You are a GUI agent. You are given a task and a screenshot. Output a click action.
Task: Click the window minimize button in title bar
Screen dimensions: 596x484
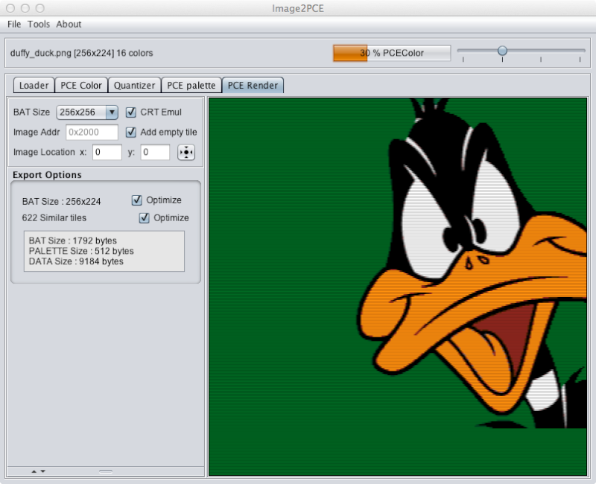(x=25, y=8)
